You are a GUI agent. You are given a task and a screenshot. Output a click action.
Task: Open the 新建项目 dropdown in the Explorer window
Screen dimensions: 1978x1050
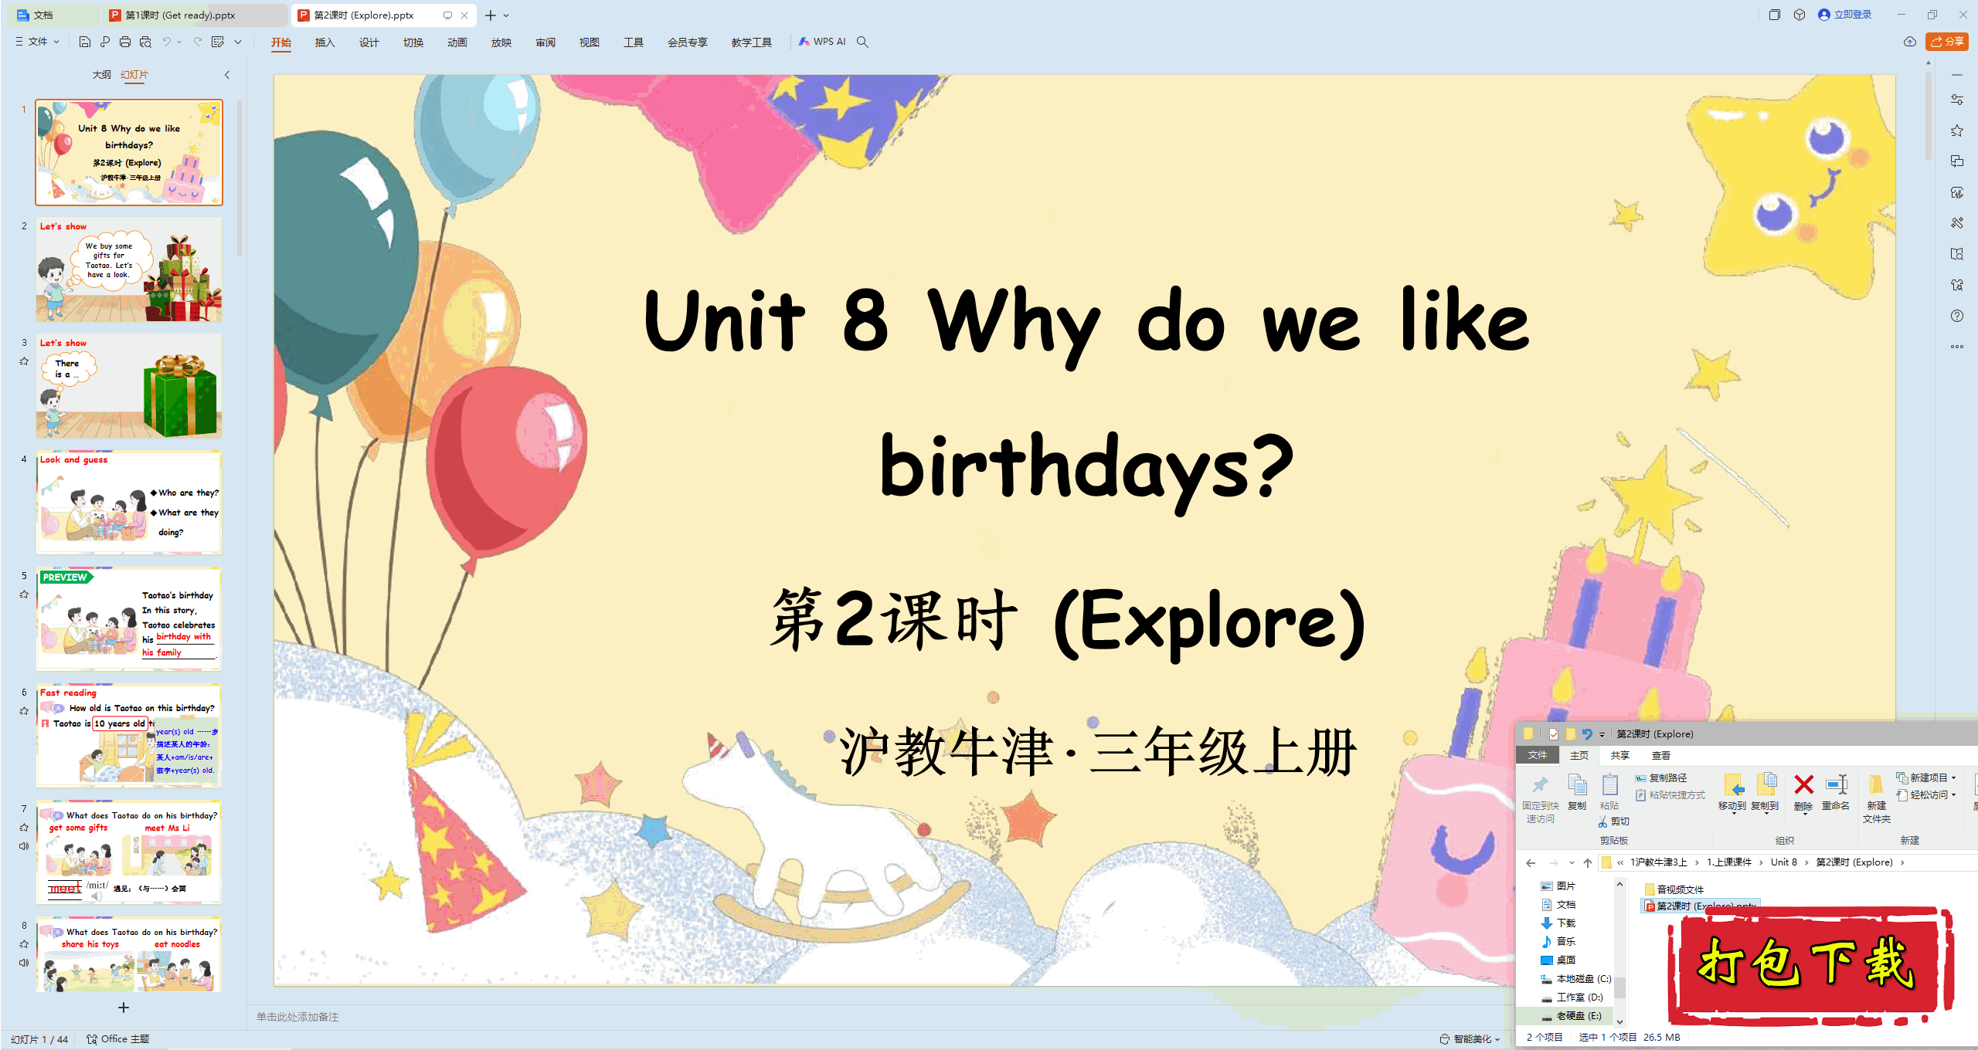(x=1926, y=777)
